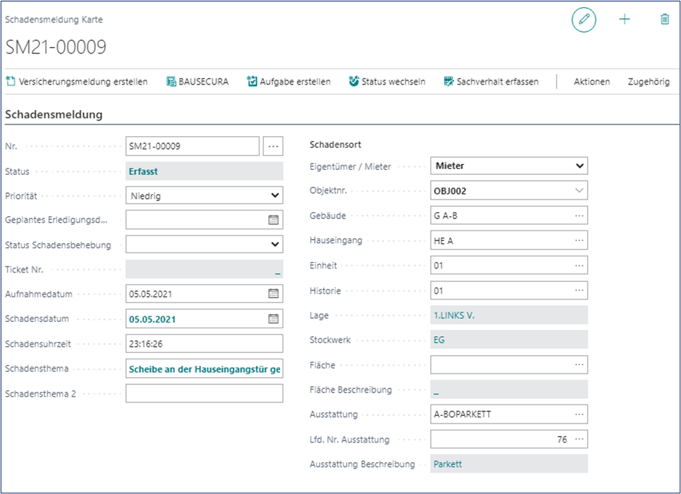681x494 pixels.
Task: Click the pencil edit icon
Action: (x=583, y=20)
